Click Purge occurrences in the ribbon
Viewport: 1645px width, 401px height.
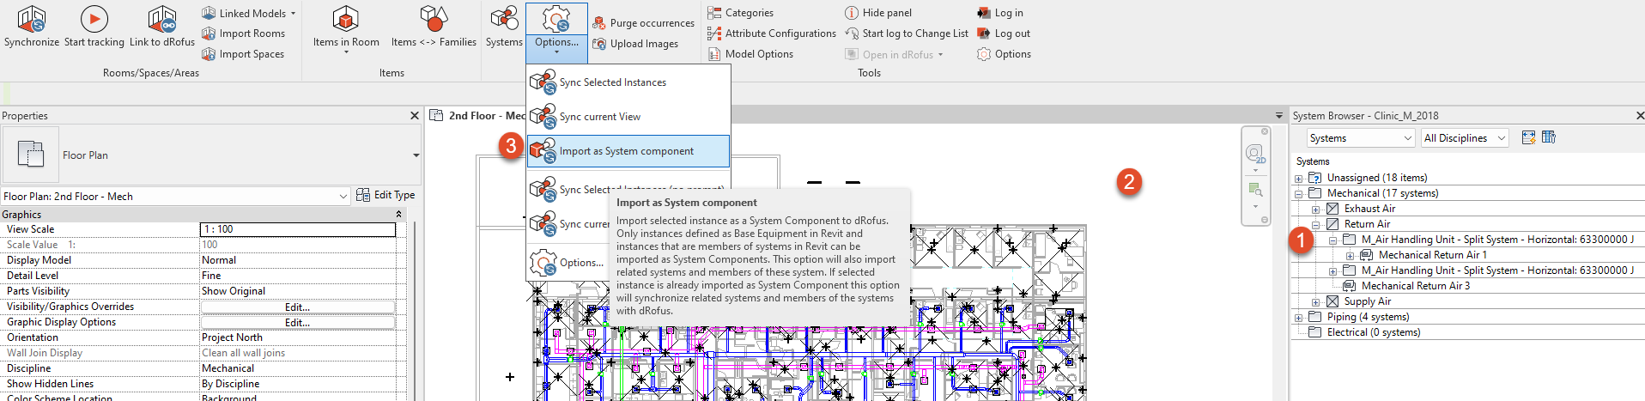click(643, 23)
